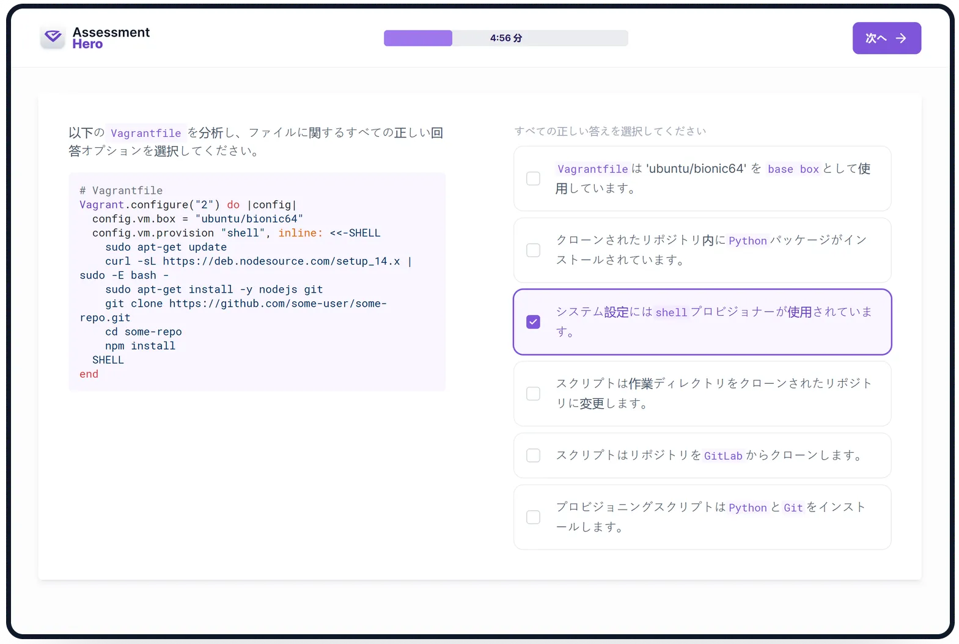The height and width of the screenshot is (644, 959).
Task: Click the Assessment Hero brand text
Action: tap(111, 38)
